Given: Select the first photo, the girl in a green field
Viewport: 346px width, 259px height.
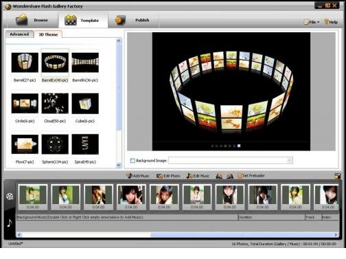Looking at the screenshot, I should click(x=33, y=197).
